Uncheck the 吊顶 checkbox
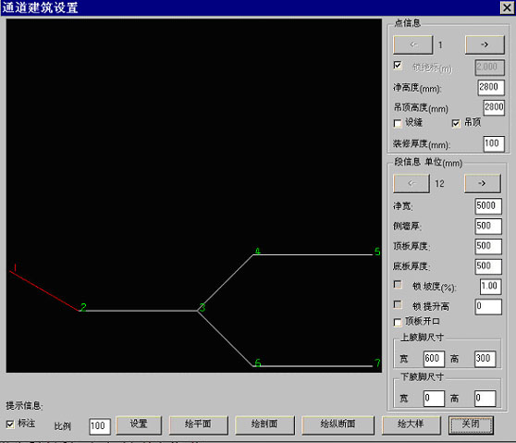 pos(456,123)
